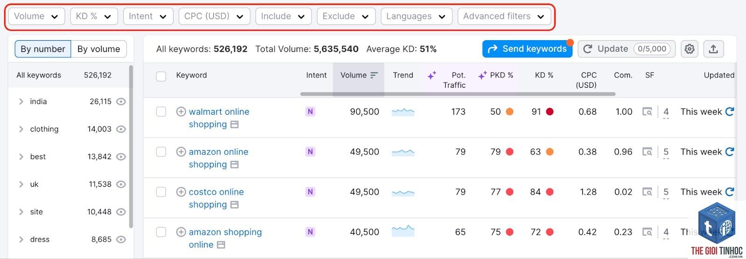Add walmart online shopping keyword with plus icon
Viewport: 746px width, 259px height.
pos(181,112)
